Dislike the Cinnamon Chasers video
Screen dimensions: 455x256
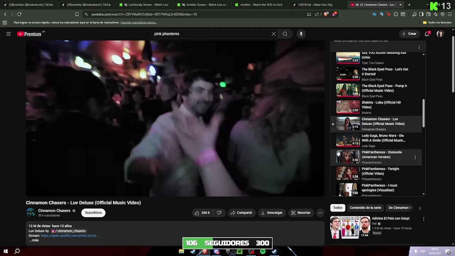tap(219, 213)
